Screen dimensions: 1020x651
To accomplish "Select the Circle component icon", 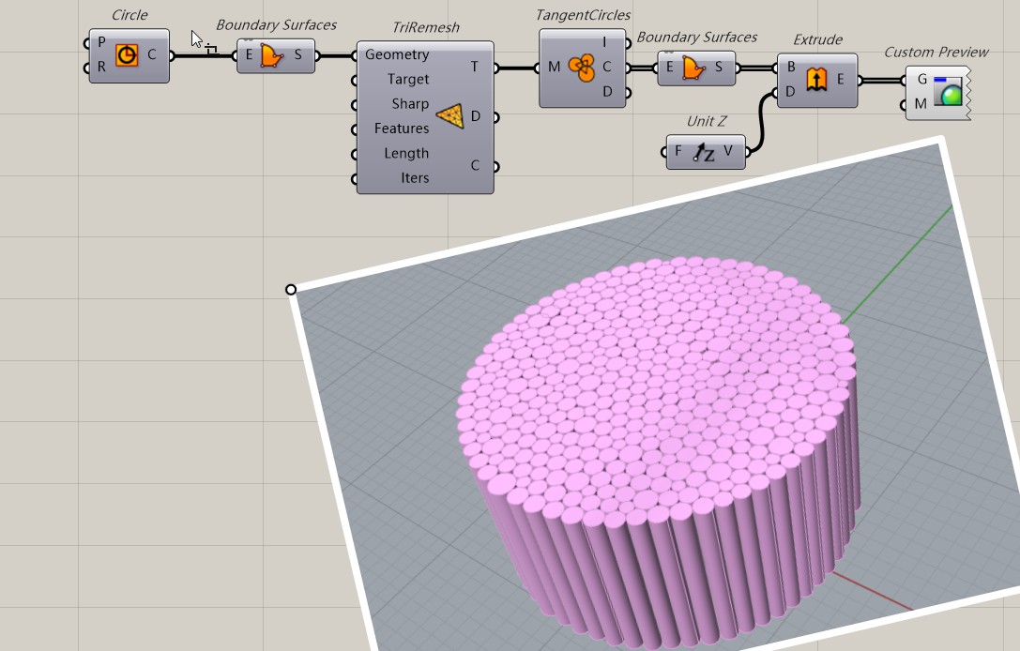I will (x=127, y=55).
